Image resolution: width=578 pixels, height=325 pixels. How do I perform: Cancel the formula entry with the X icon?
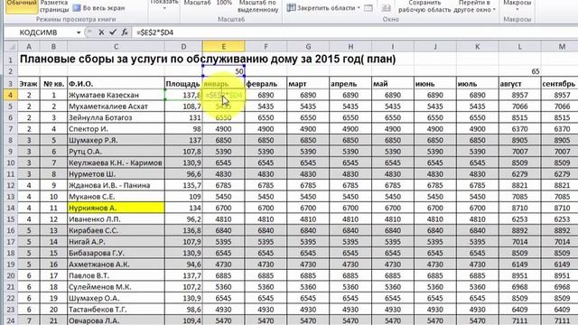[x=101, y=32]
